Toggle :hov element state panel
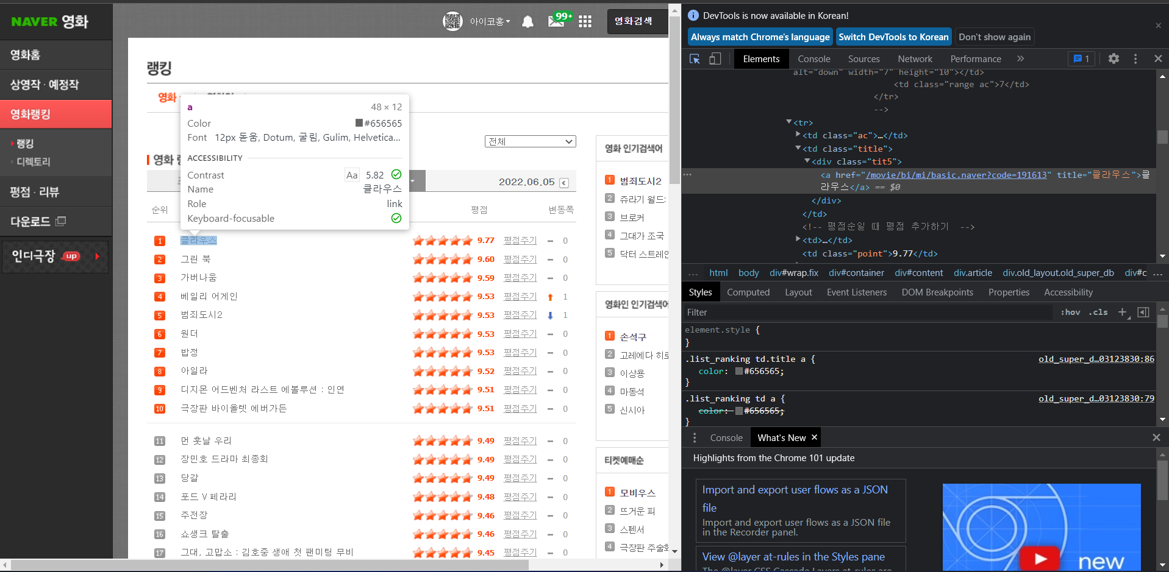 click(x=1070, y=312)
